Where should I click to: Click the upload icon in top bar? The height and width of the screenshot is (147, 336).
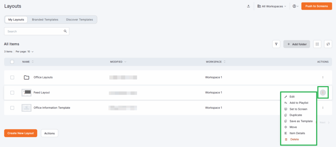click(x=248, y=6)
